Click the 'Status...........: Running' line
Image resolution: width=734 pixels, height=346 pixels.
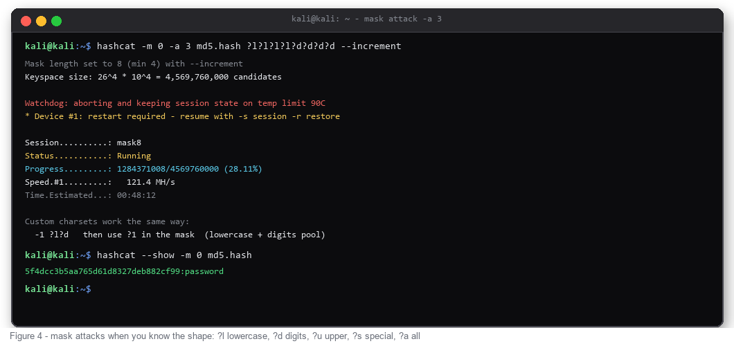88,156
